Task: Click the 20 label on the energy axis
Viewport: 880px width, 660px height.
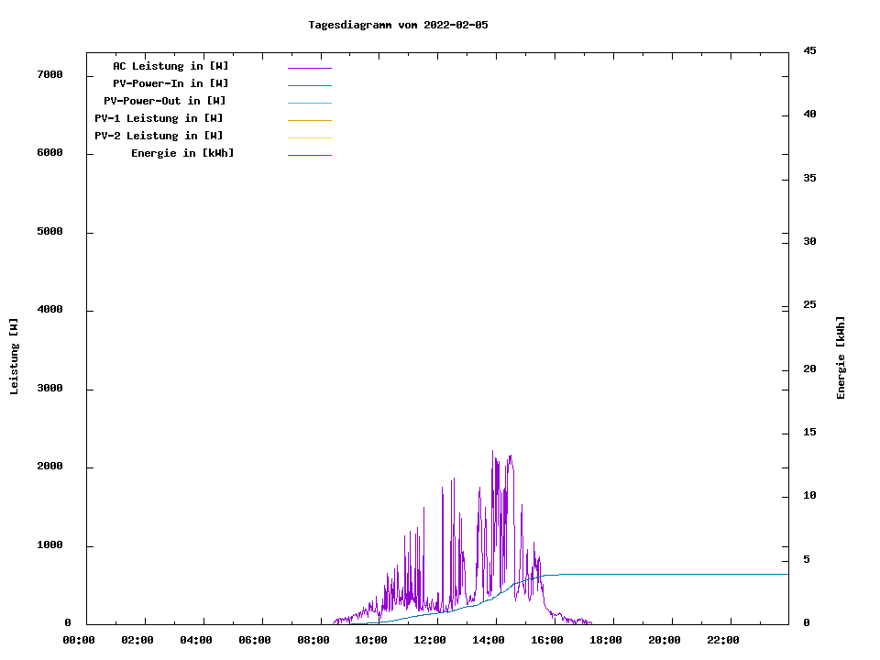Action: point(809,369)
